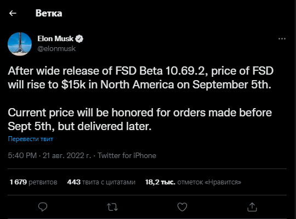Click the reply speech bubble icon
296x219 pixels.
coord(43,207)
